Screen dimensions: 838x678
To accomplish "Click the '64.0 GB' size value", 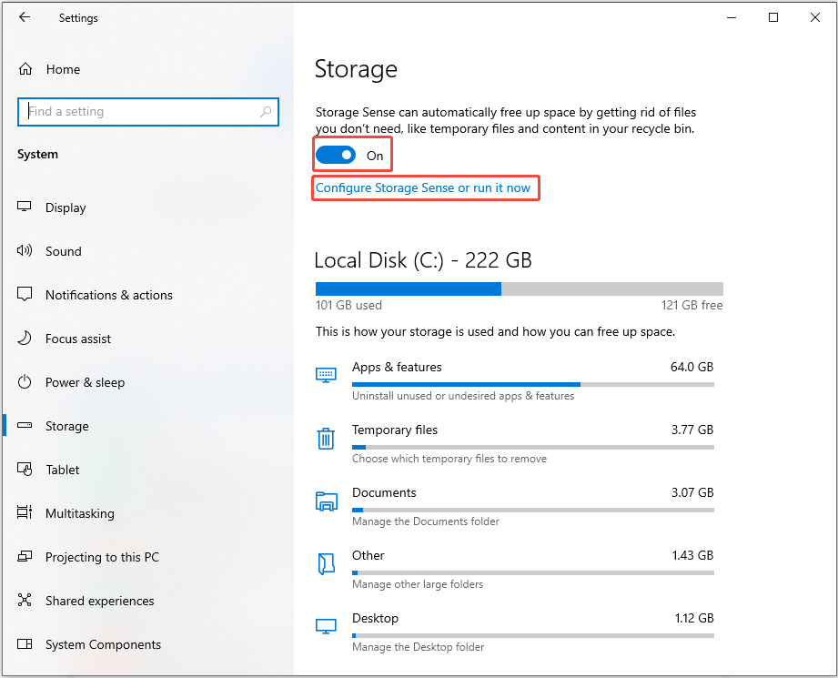I will click(x=692, y=367).
